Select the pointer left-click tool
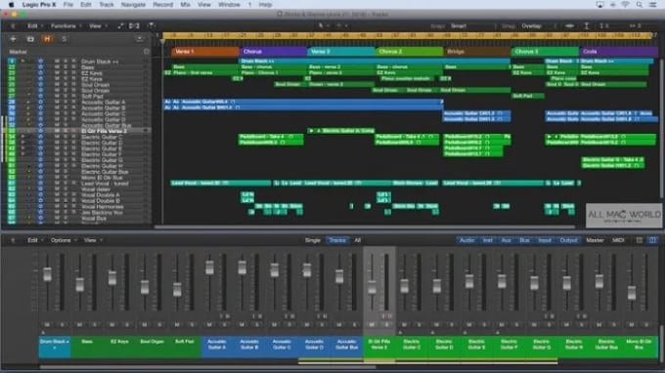Image resolution: width=665 pixels, height=373 pixels. (321, 25)
